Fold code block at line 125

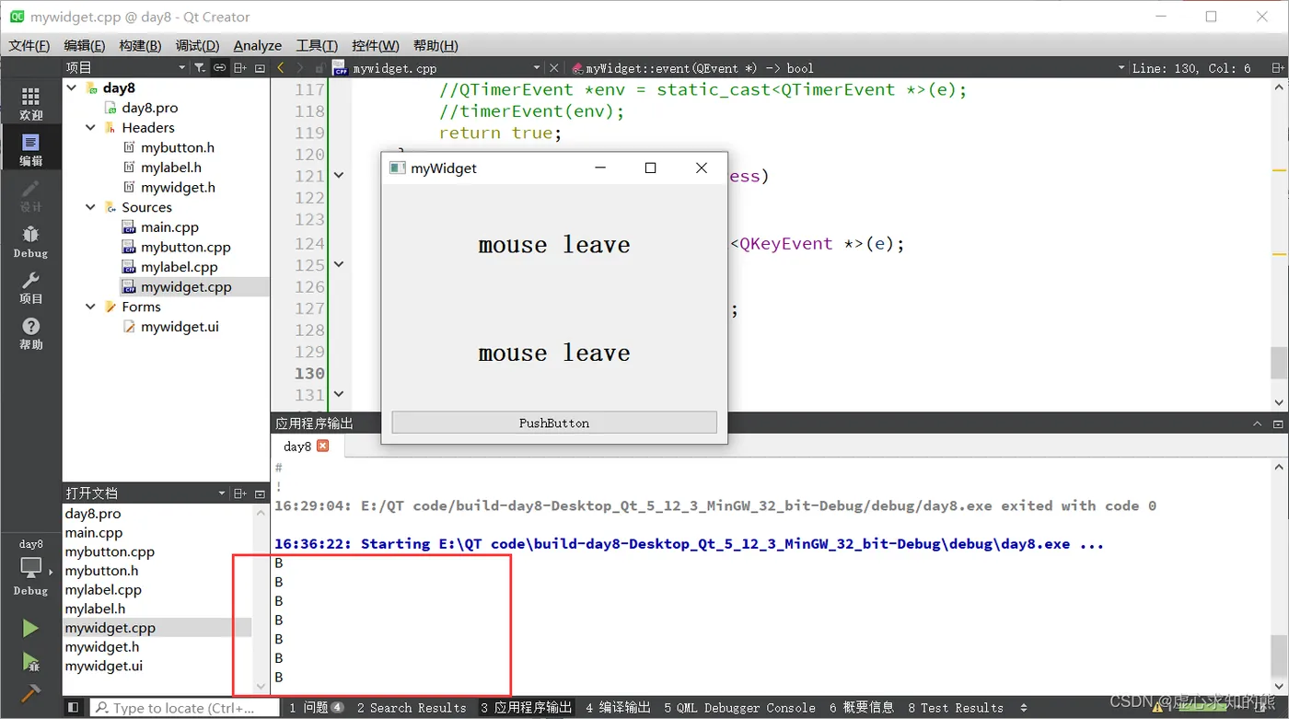coord(339,264)
